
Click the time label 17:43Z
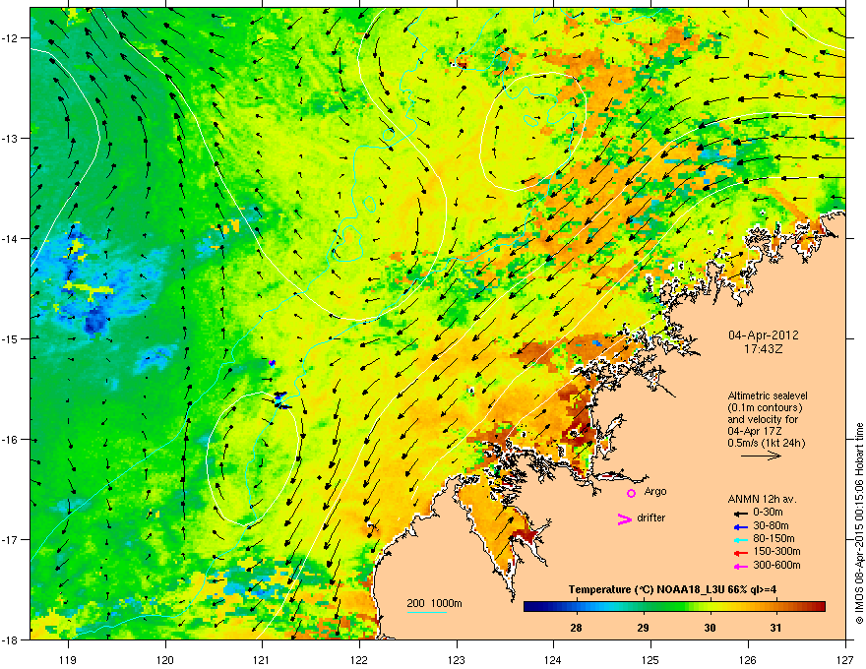[x=764, y=349]
